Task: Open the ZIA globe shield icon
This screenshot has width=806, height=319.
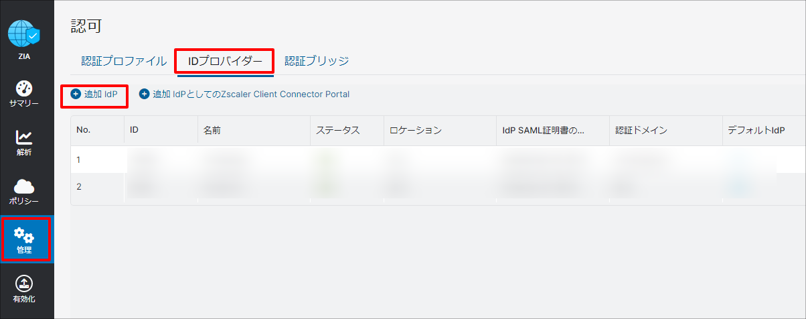Action: pos(24,34)
